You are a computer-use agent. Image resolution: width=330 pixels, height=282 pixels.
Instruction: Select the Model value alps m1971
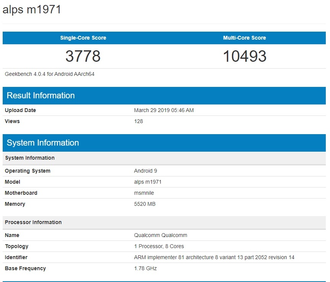point(148,182)
